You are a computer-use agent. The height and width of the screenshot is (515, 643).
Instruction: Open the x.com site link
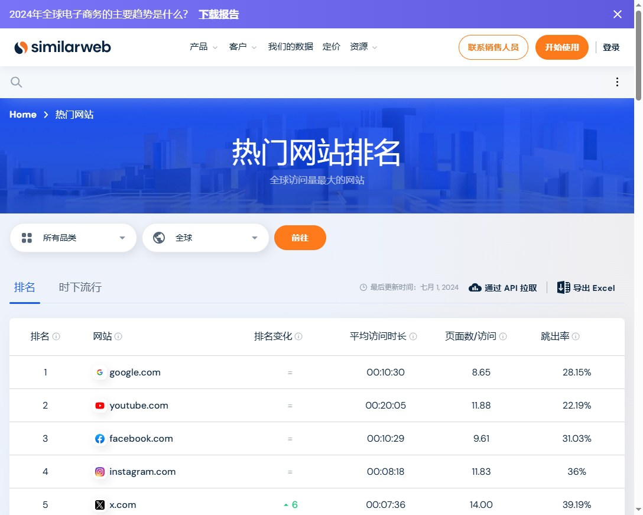[122, 505]
